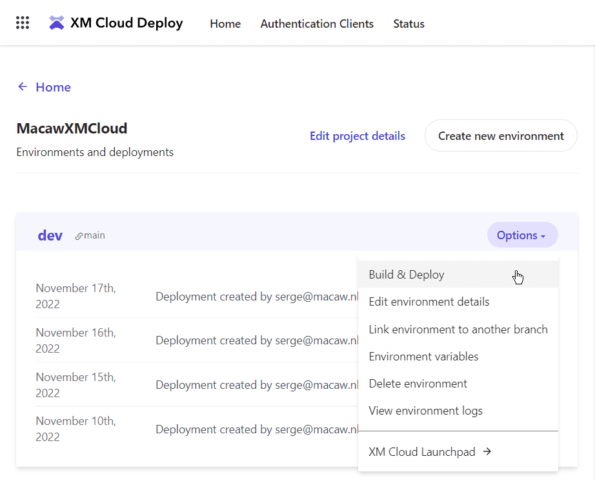Open the November 17th, 2022 deployment row
The height and width of the screenshot is (481, 595).
coord(194,297)
